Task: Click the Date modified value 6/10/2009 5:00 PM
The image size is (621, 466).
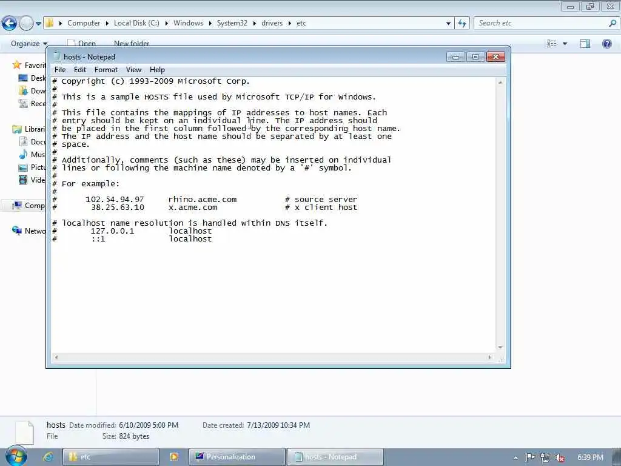Action: coord(149,425)
